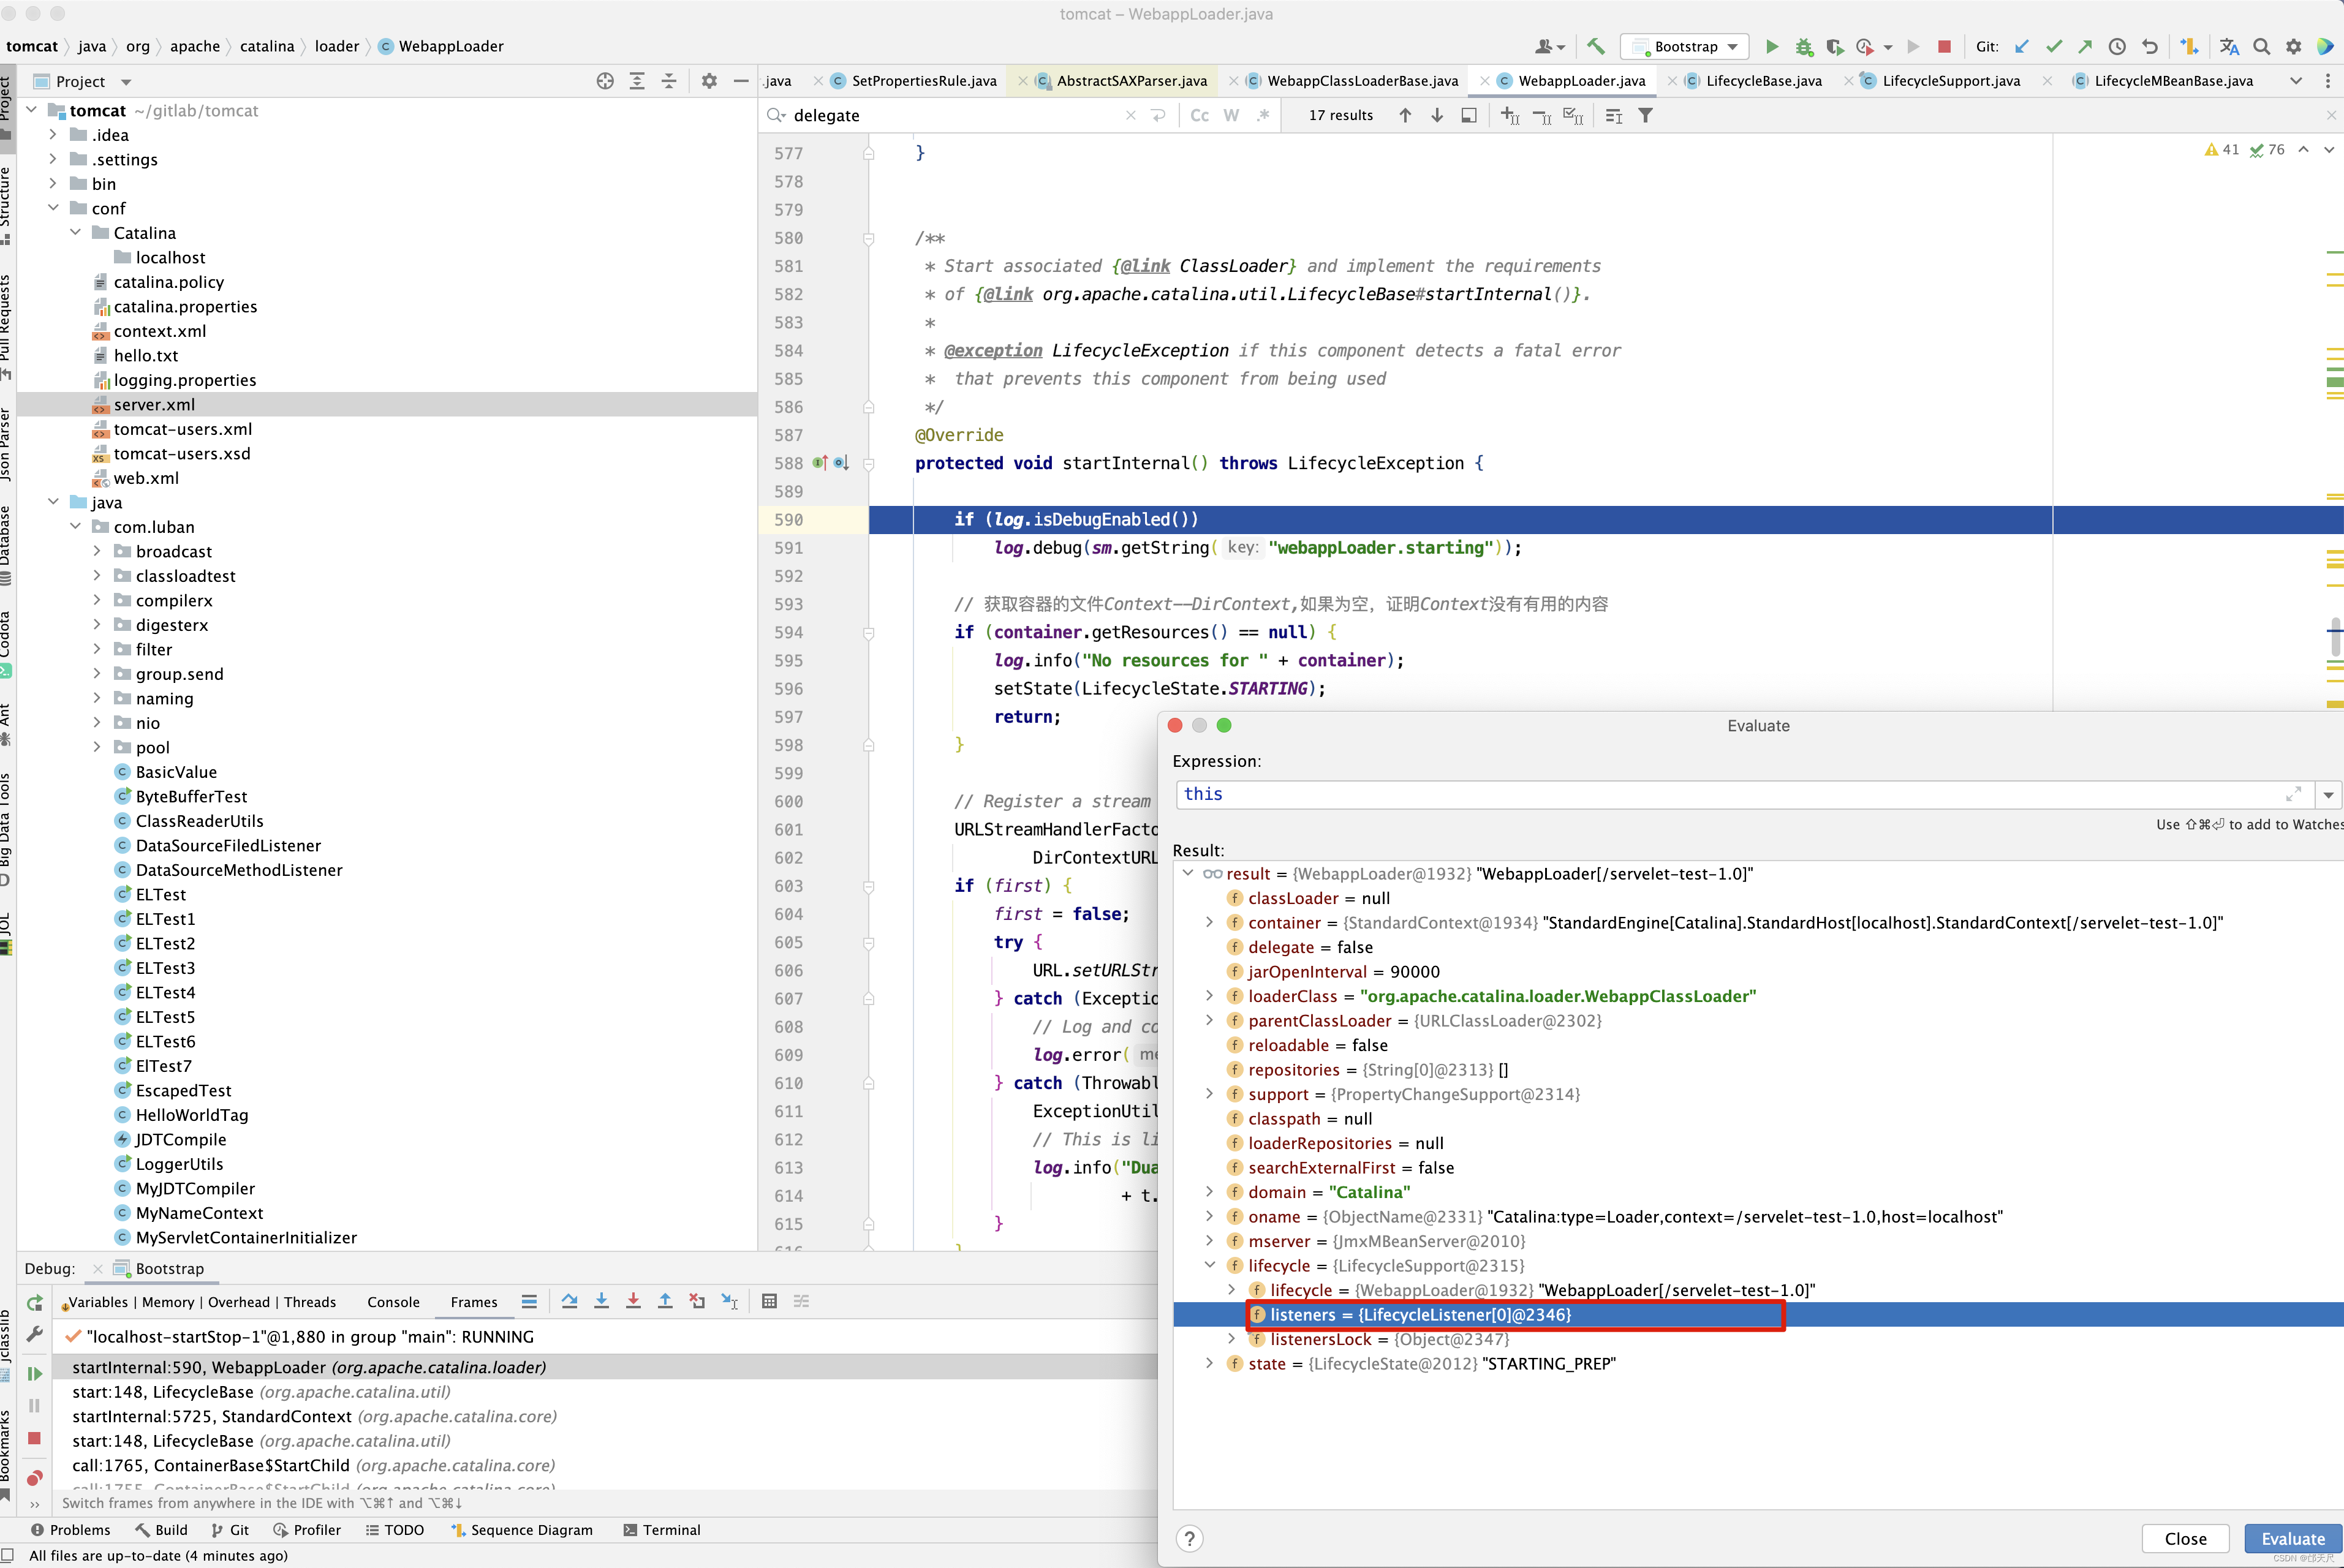Viewport: 2344px width, 1568px height.
Task: Click the green Run button in toolbar
Action: pyautogui.click(x=1771, y=46)
